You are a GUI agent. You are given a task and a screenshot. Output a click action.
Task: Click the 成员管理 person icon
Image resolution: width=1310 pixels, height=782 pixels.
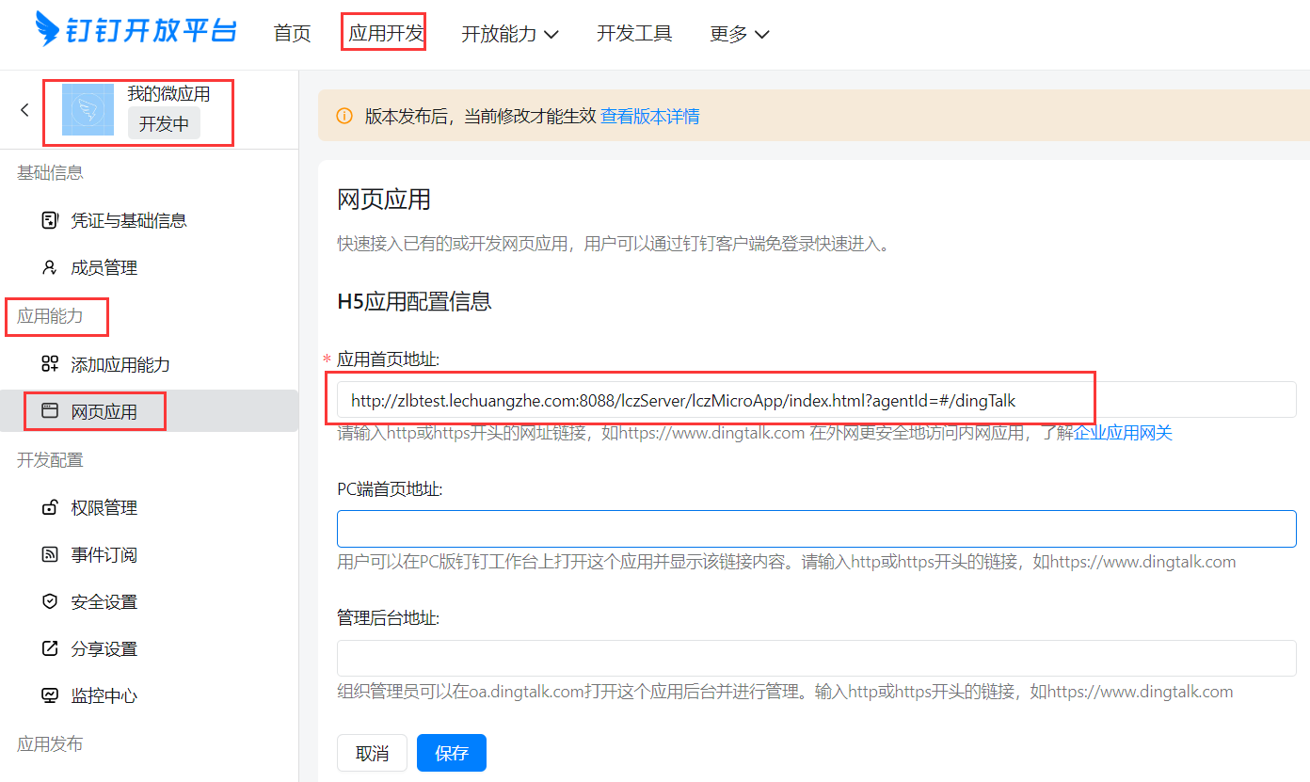pyautogui.click(x=50, y=268)
